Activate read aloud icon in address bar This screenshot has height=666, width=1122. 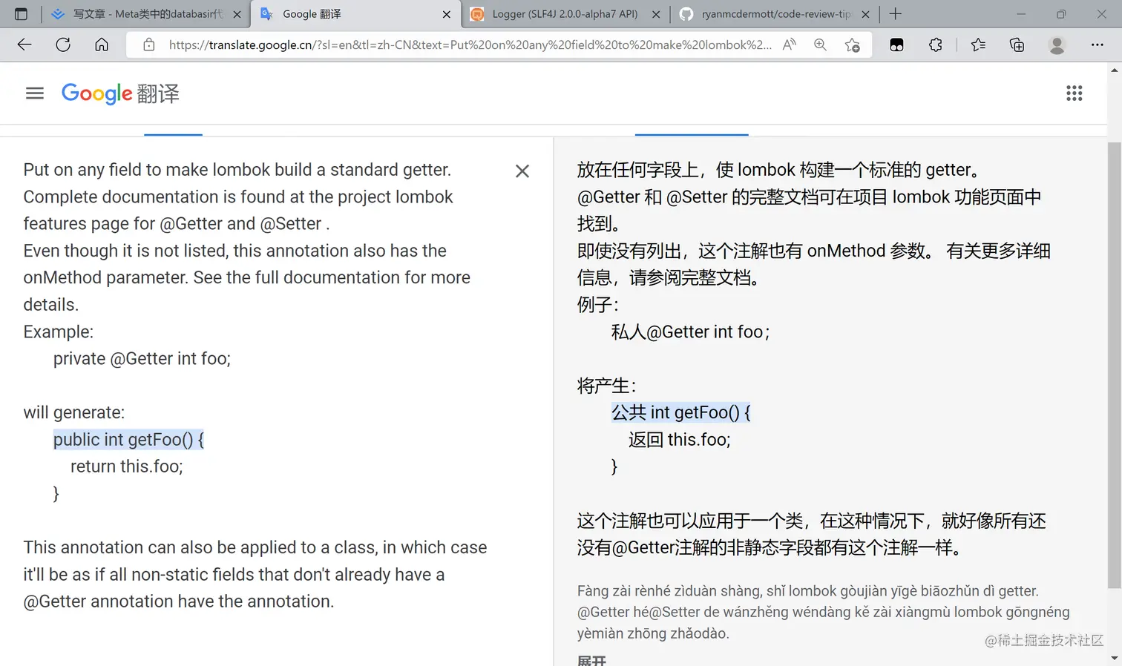tap(789, 44)
